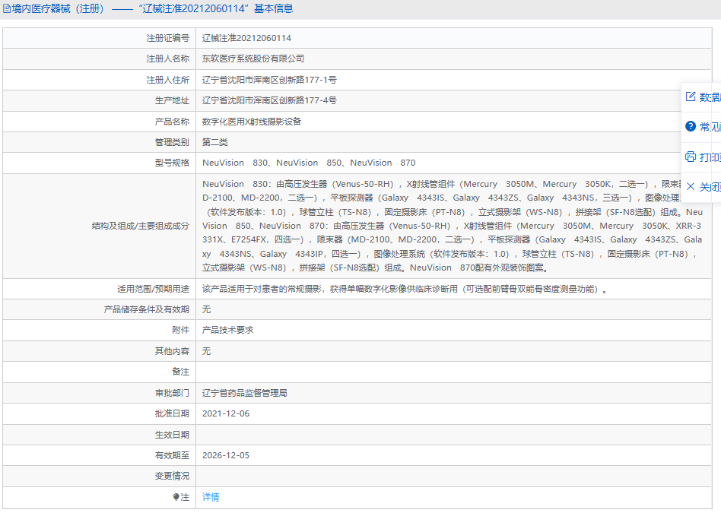Click the bulb icon next to 注

[x=176, y=497]
